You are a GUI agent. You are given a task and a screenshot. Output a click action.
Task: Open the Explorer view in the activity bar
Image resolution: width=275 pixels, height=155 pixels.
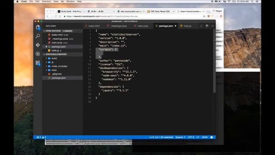click(x=38, y=27)
